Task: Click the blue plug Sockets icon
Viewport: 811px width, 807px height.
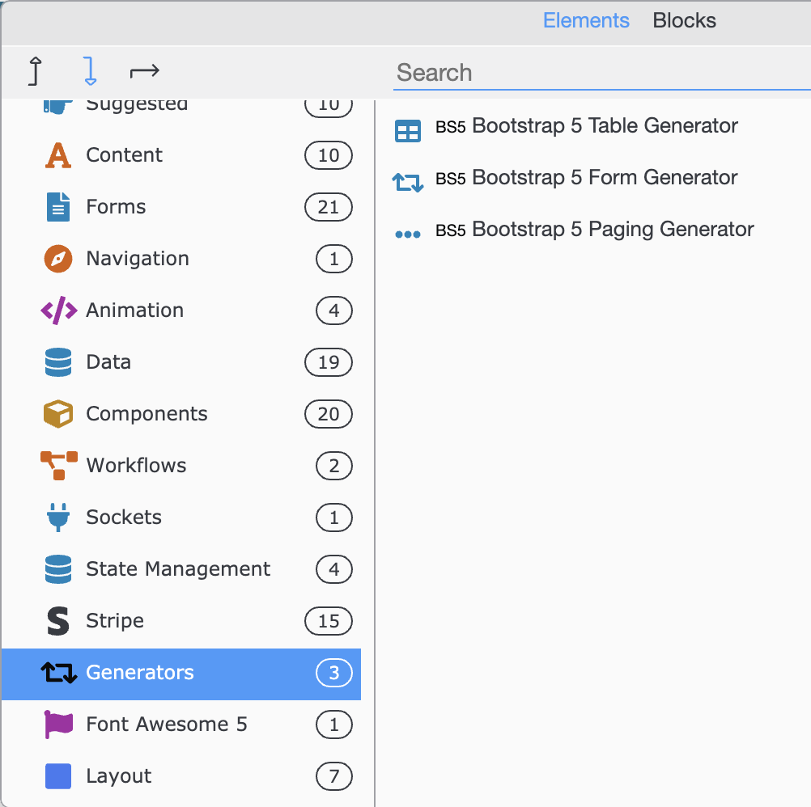Action: click(x=58, y=518)
